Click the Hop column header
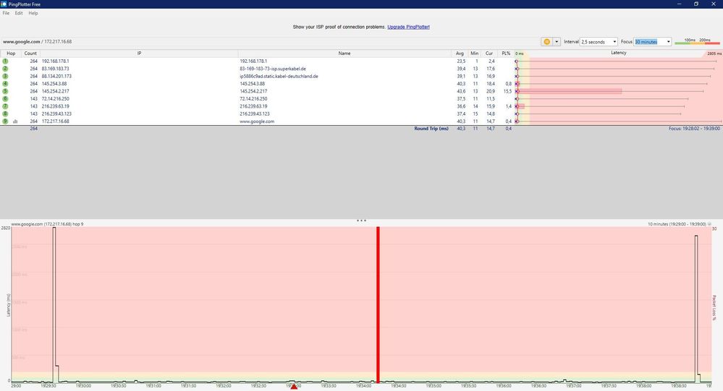 coord(11,53)
